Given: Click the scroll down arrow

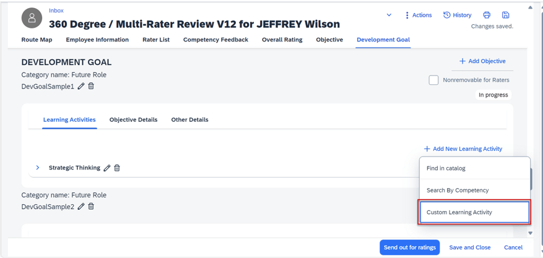Looking at the screenshot, I should (x=530, y=233).
